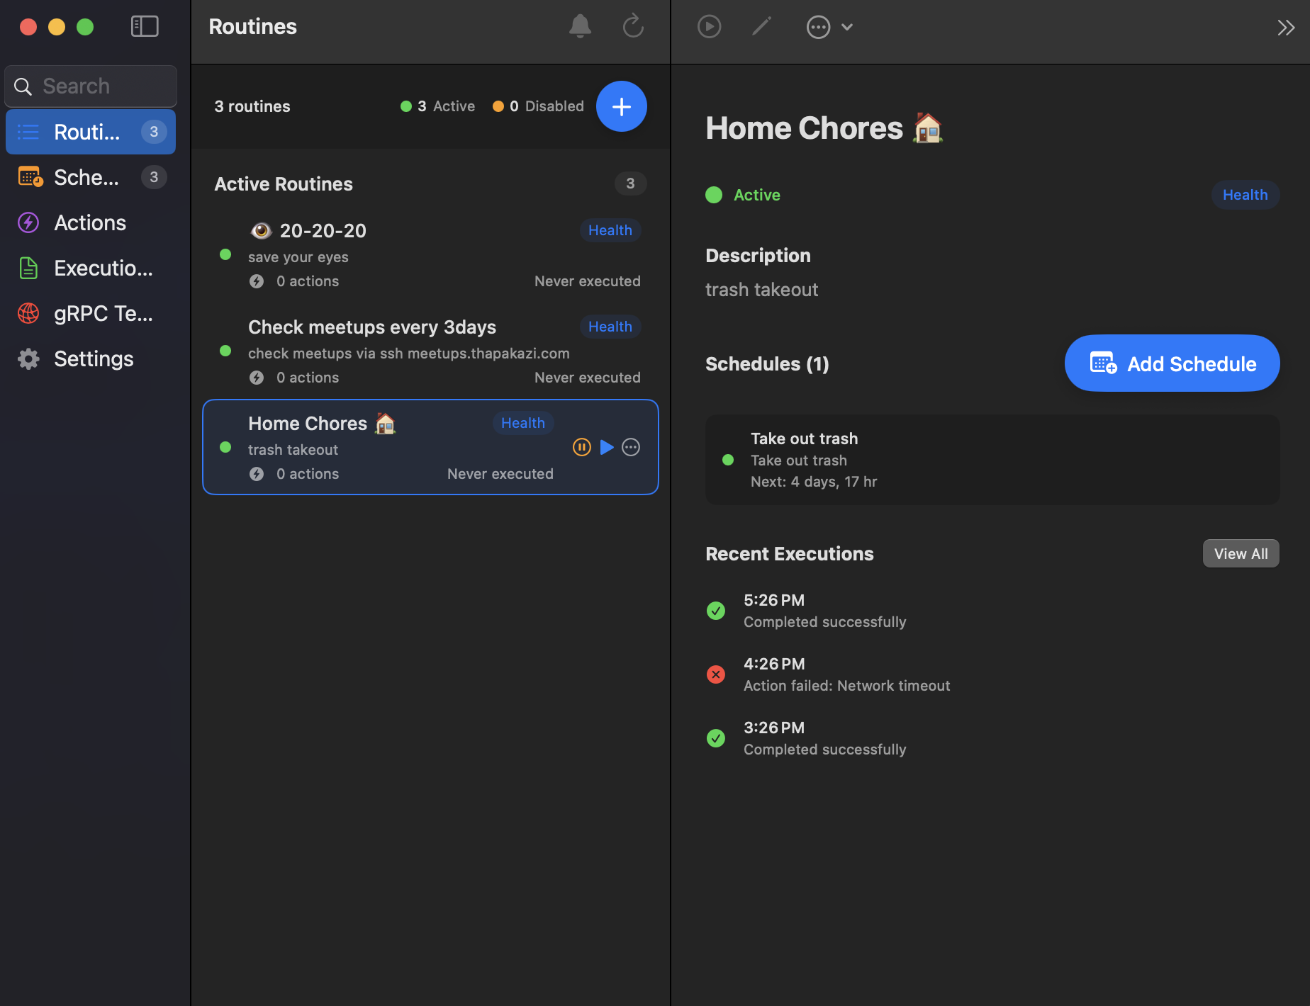The image size is (1310, 1006).
Task: Pause the Home Chores routine
Action: coord(582,447)
